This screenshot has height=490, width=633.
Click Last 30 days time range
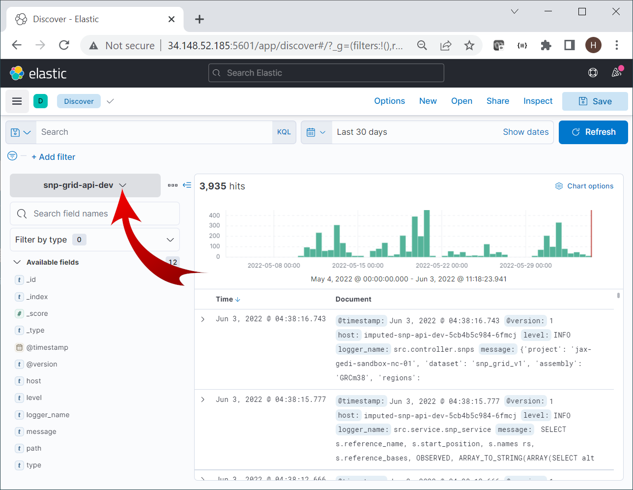click(x=362, y=132)
